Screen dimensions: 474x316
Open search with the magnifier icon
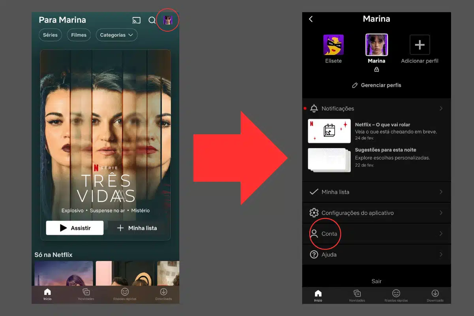pos(152,21)
